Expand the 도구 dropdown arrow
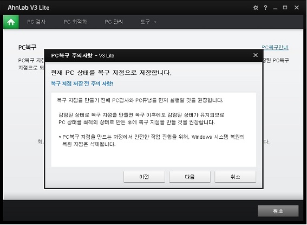Viewport: 307px width, 225px height. pyautogui.click(x=155, y=22)
